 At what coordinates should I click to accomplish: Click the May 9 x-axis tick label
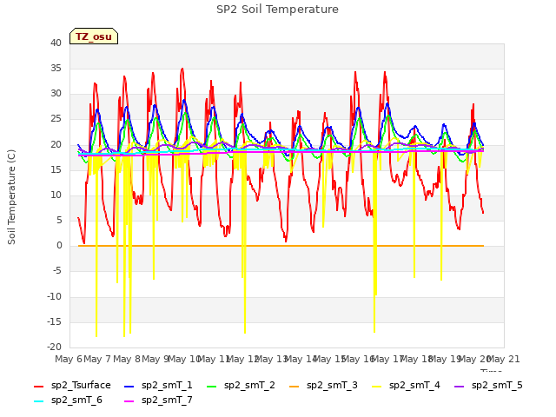pyautogui.click(x=156, y=359)
